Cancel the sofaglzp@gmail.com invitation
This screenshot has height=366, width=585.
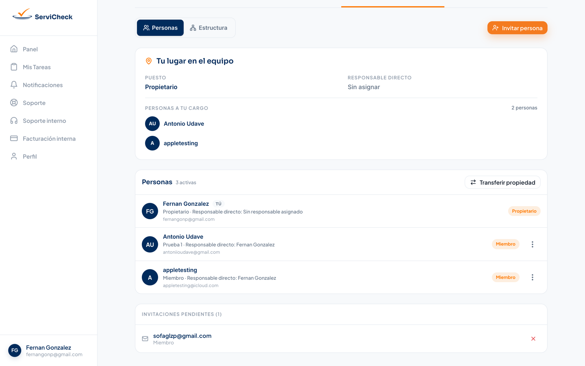click(533, 339)
